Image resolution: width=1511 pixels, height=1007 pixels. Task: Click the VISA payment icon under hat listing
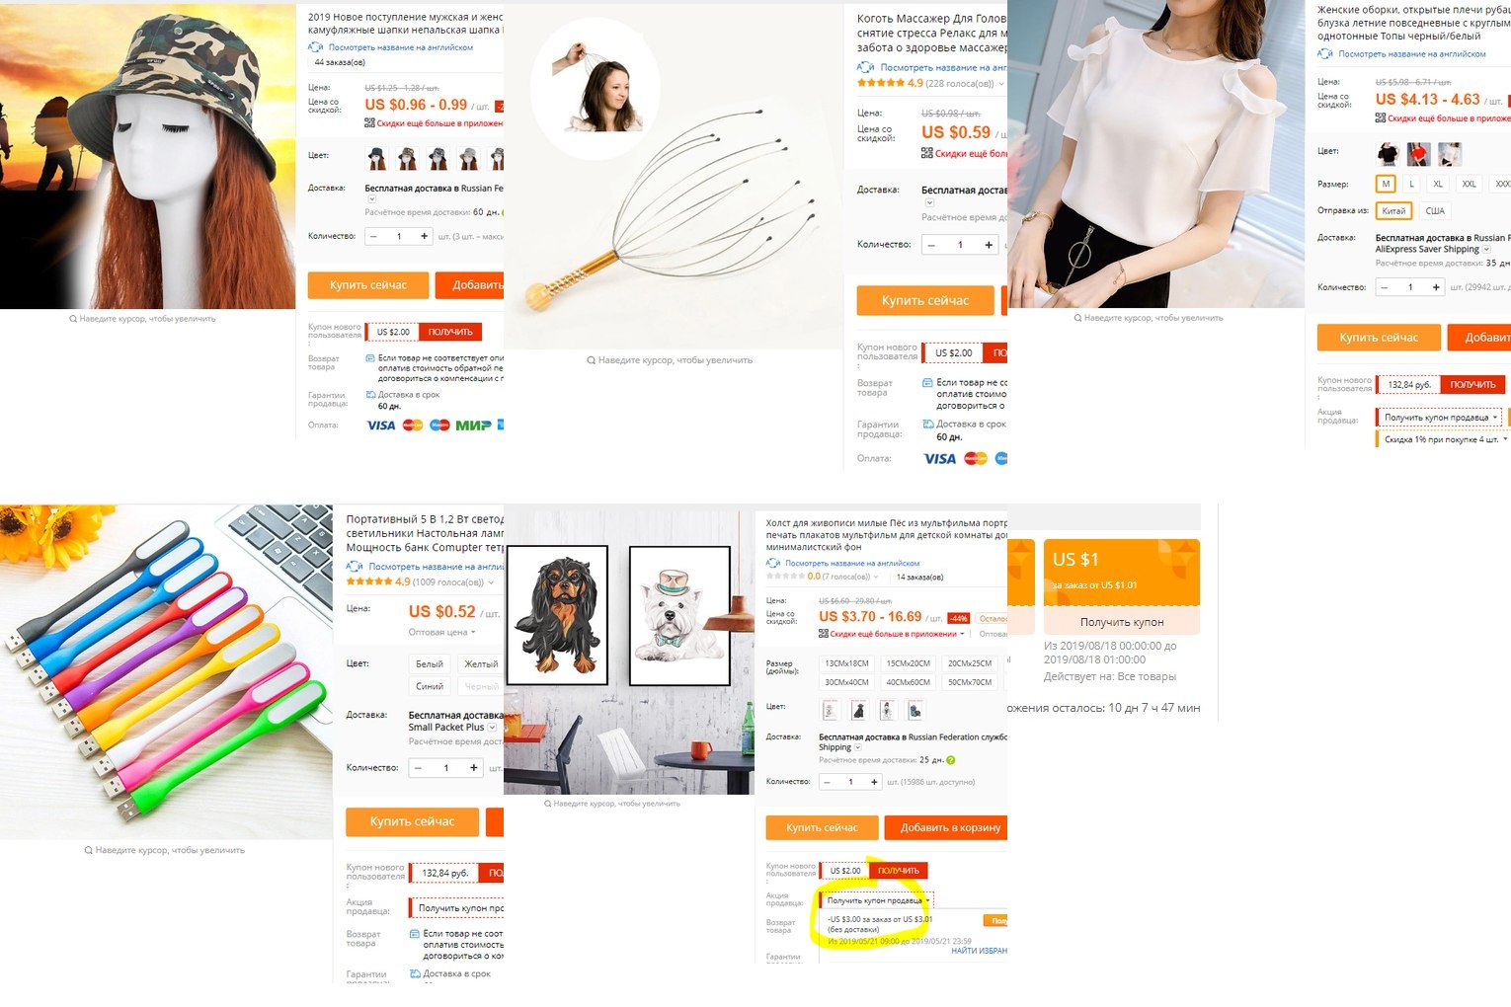click(x=381, y=426)
